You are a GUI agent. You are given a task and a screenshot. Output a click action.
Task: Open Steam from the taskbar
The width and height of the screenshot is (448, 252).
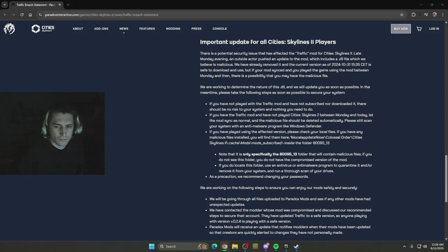pos(296,246)
